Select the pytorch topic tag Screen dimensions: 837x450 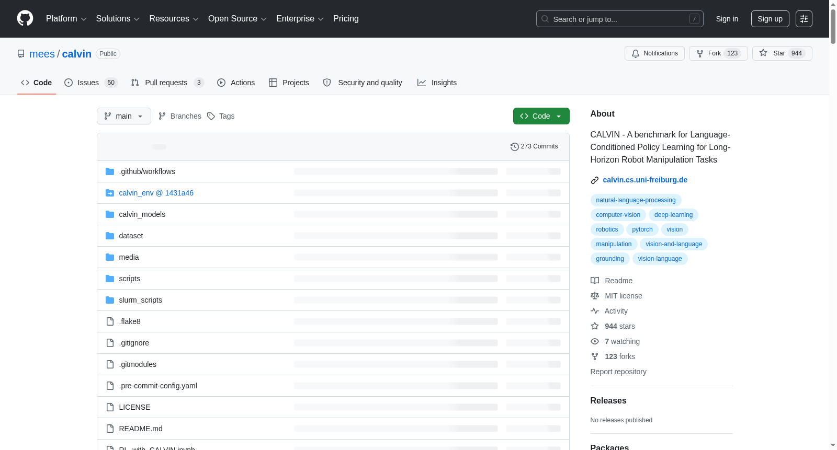pyautogui.click(x=642, y=229)
